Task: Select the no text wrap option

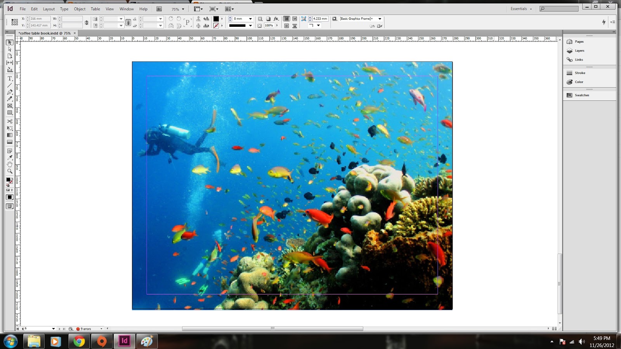Action: tap(286, 19)
